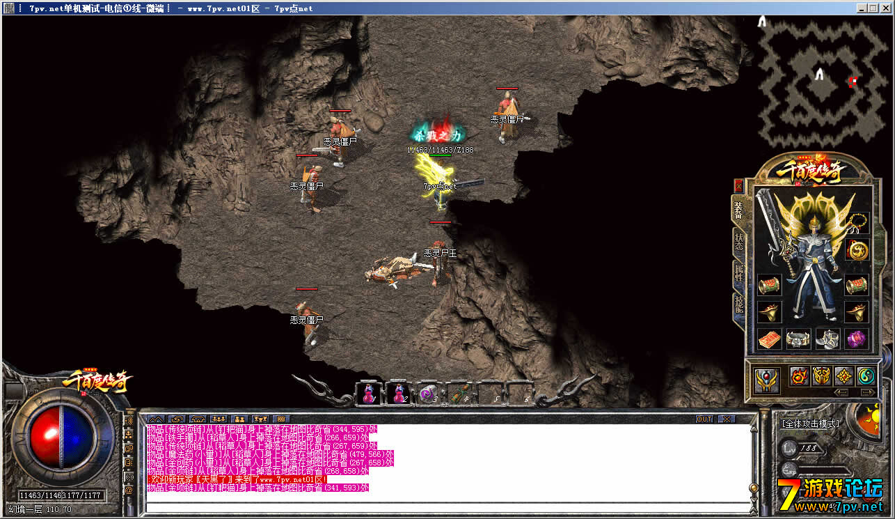
Task: Click the OUT button on chat bar
Action: pos(704,419)
